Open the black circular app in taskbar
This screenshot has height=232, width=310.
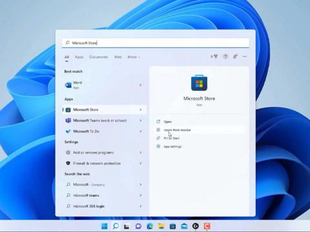click(196, 226)
